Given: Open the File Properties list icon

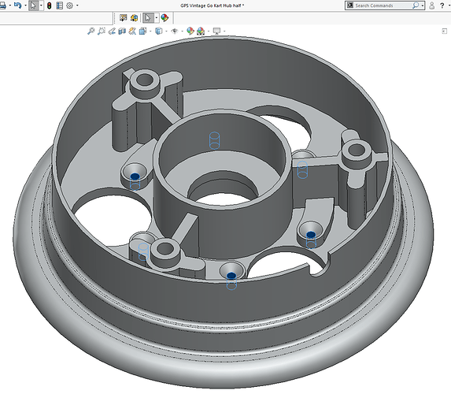Looking at the screenshot, I should tap(60, 6).
